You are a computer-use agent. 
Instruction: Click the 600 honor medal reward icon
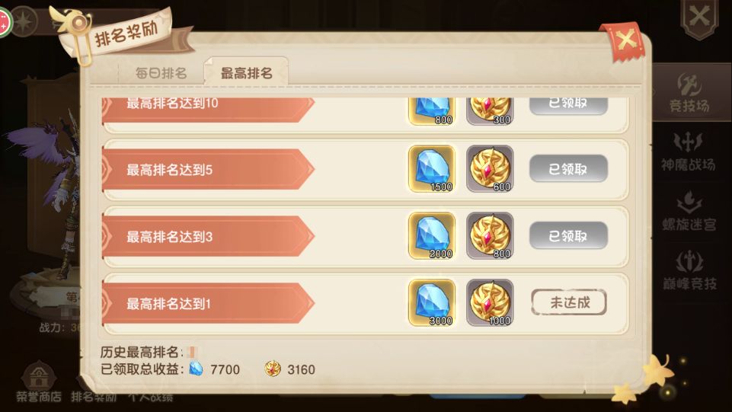pos(490,169)
